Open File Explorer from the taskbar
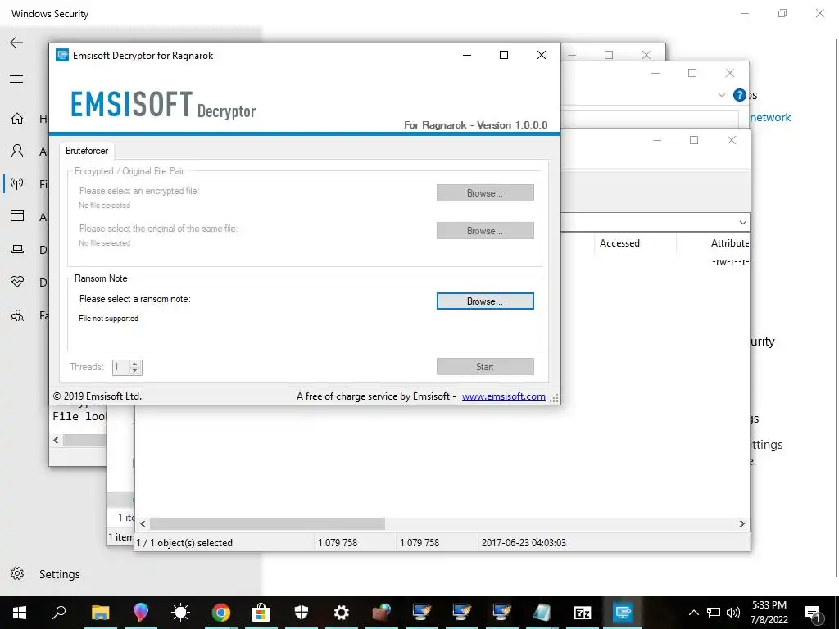The height and width of the screenshot is (629, 839). coord(100,613)
